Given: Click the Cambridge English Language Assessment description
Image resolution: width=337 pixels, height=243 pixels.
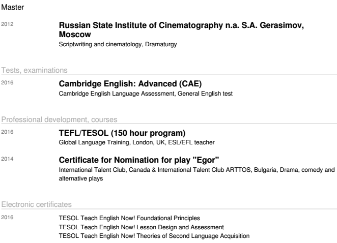Looking at the screenshot, I should click(x=146, y=94).
